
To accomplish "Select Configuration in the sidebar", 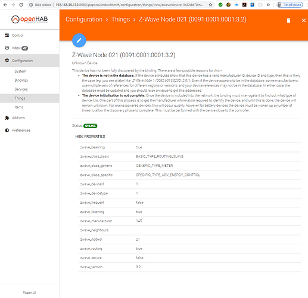I will click(30, 60).
